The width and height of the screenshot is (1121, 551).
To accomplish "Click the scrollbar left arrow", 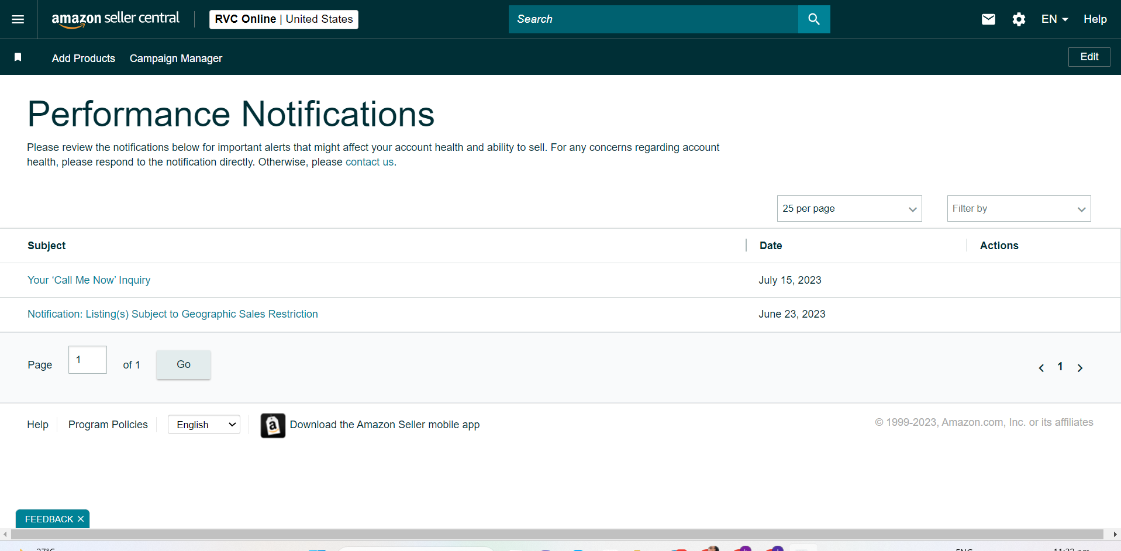I will (5, 535).
